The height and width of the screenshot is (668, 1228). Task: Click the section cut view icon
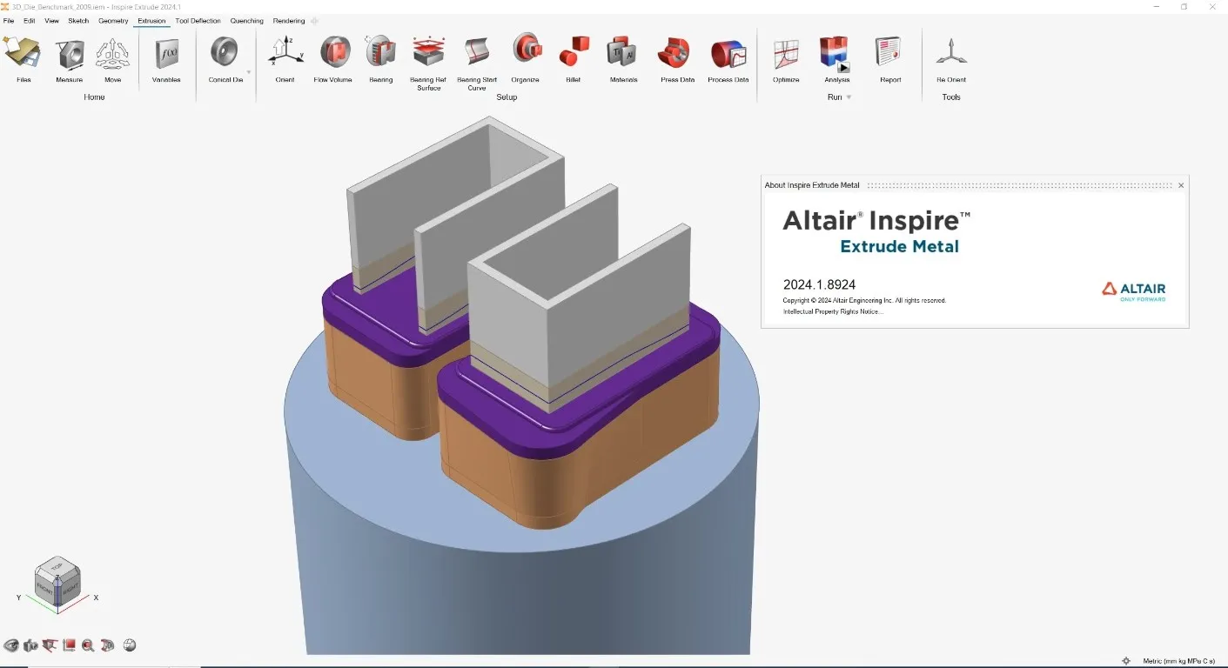click(x=50, y=645)
